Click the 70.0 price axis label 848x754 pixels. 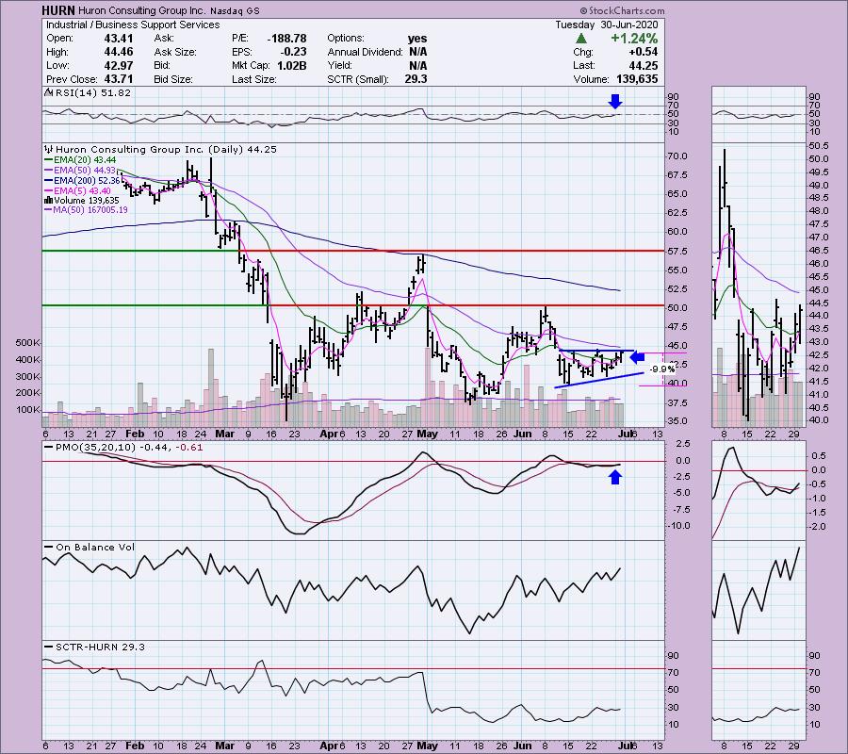tap(677, 156)
